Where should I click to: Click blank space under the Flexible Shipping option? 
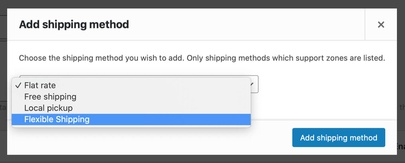click(131, 126)
